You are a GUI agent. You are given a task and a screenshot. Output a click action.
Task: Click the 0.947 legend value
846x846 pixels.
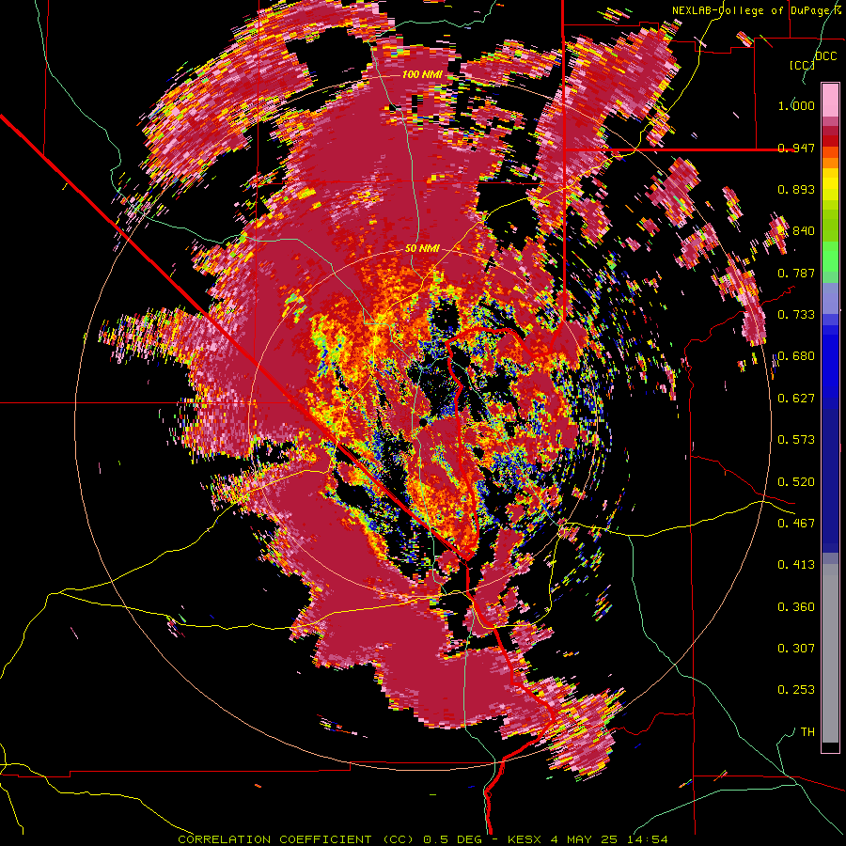tap(796, 148)
